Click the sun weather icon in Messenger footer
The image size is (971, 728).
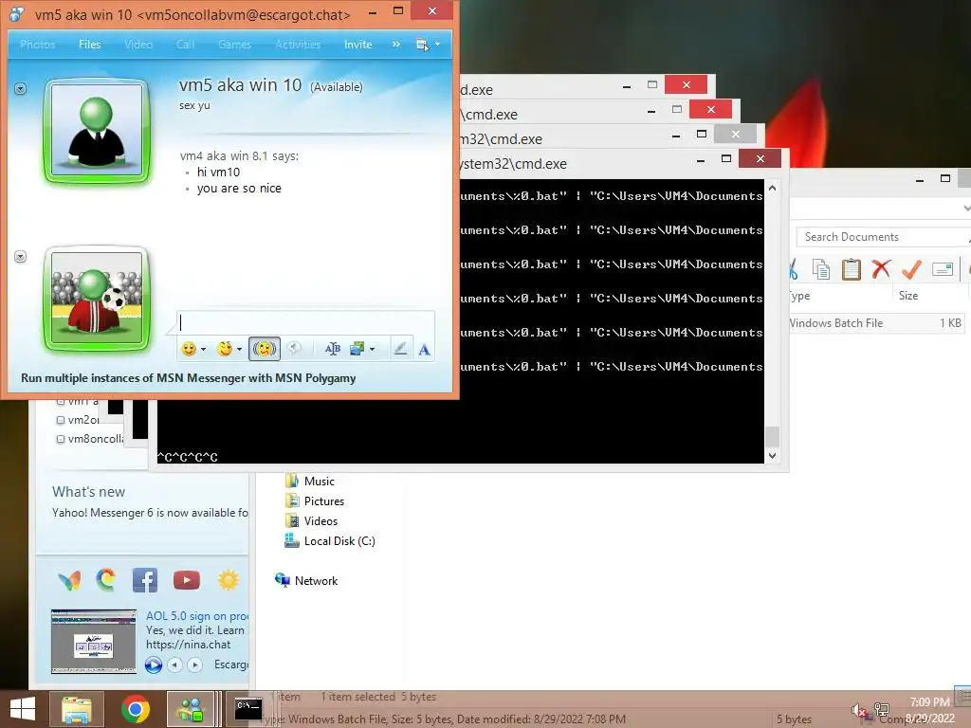click(x=228, y=580)
